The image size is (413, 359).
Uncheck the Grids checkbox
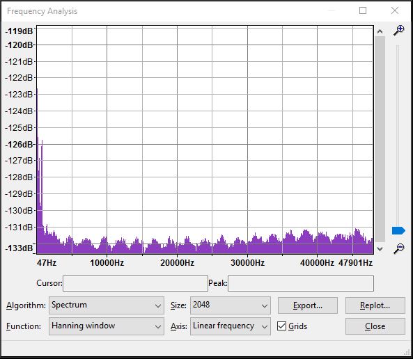(x=281, y=326)
